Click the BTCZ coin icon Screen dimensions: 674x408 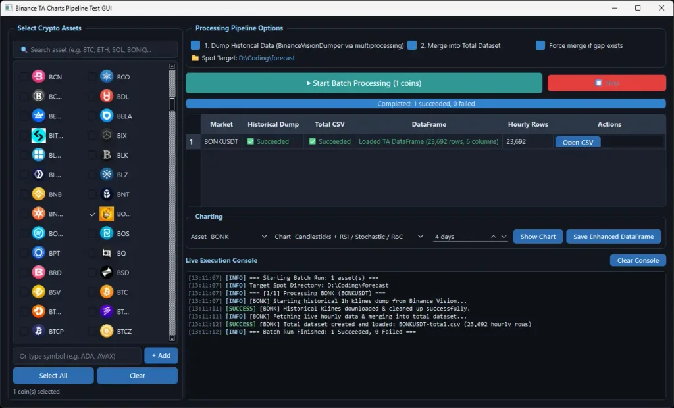[107, 330]
